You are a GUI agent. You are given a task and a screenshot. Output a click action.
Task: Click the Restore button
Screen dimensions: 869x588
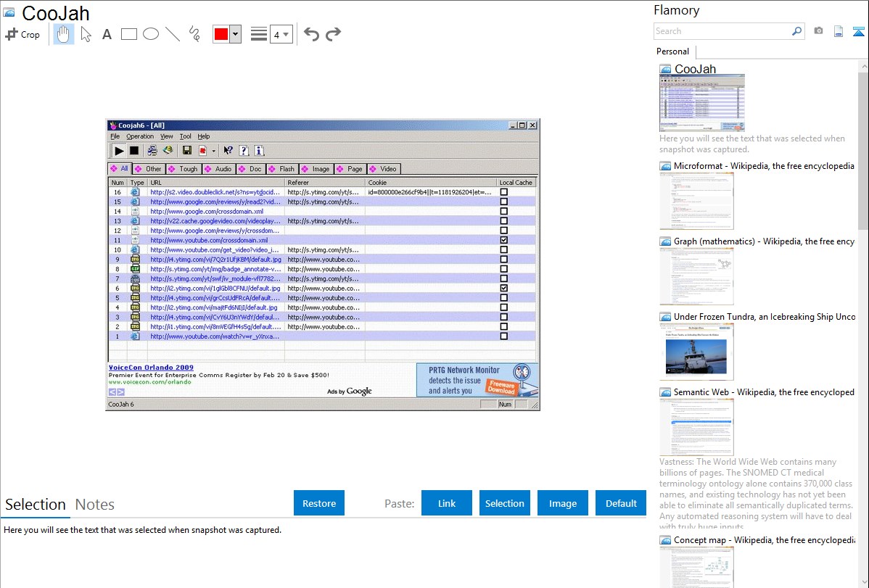319,503
